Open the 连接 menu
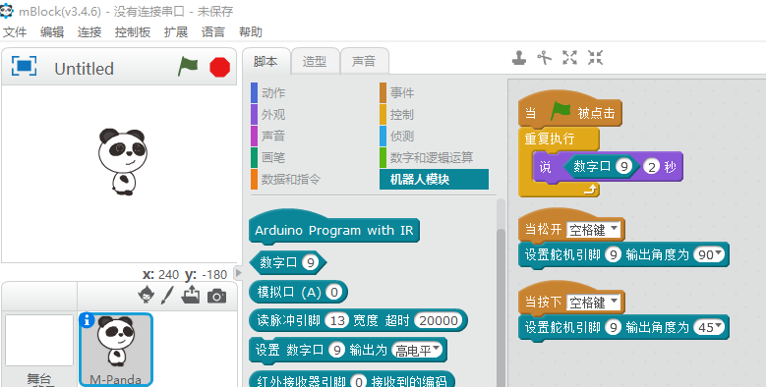Image resolution: width=766 pixels, height=387 pixels. 88,32
